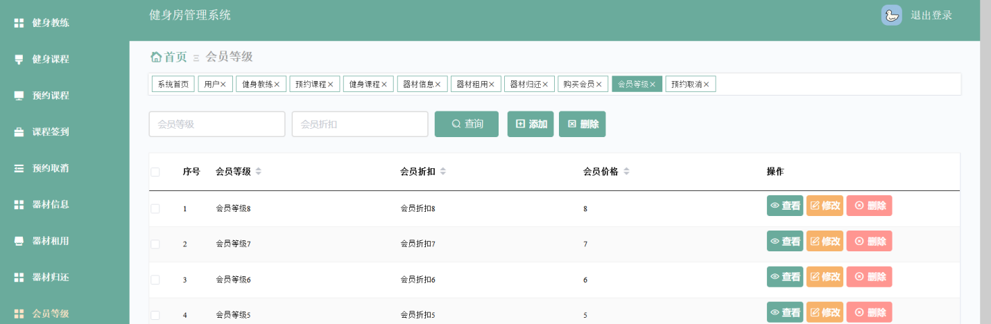
Task: Close the 购买会员 tab
Action: (x=598, y=84)
